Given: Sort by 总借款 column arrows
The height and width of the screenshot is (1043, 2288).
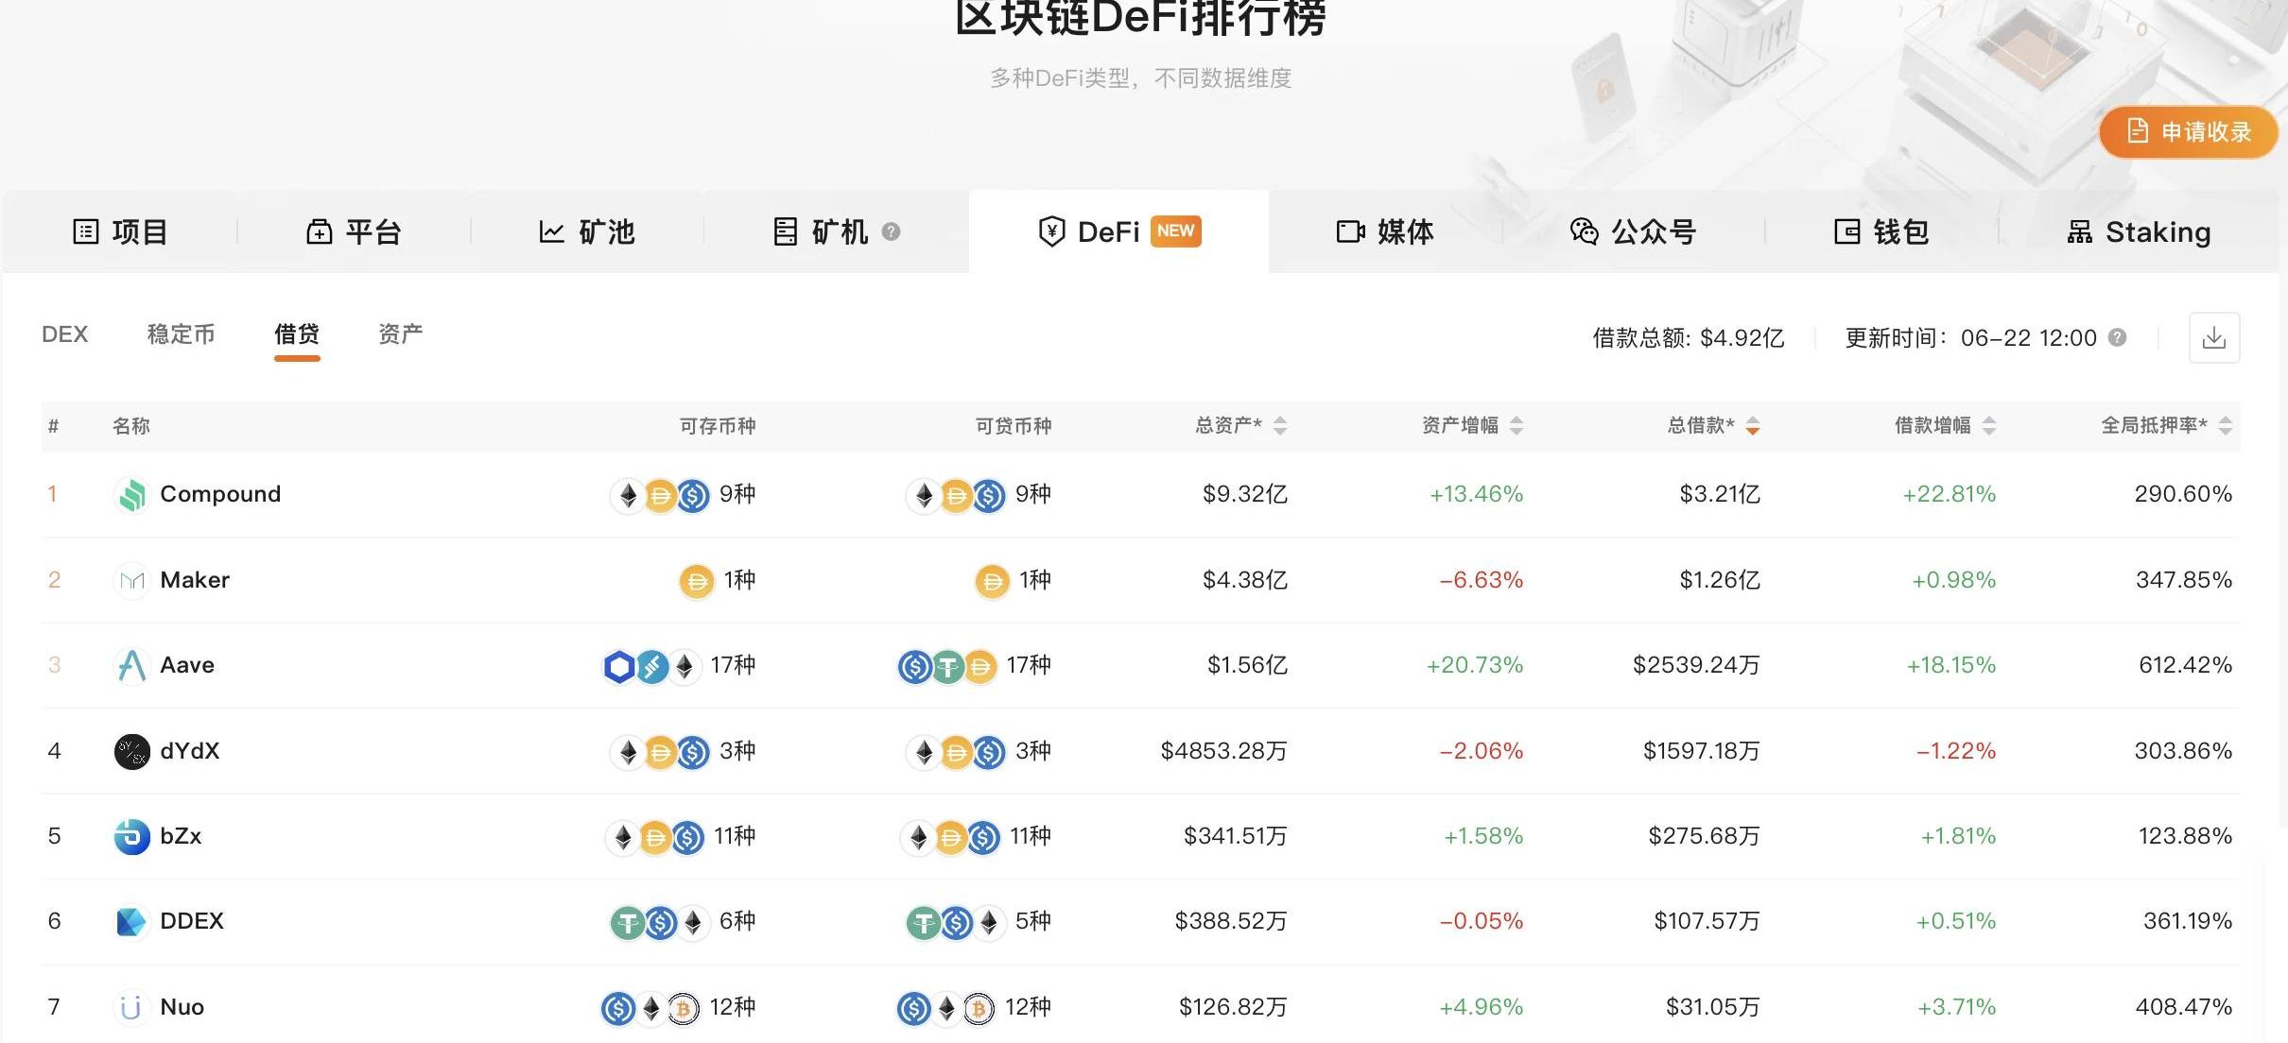Looking at the screenshot, I should [1753, 426].
